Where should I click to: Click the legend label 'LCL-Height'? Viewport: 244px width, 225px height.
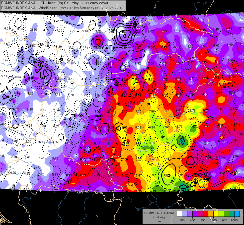[x=159, y=217]
